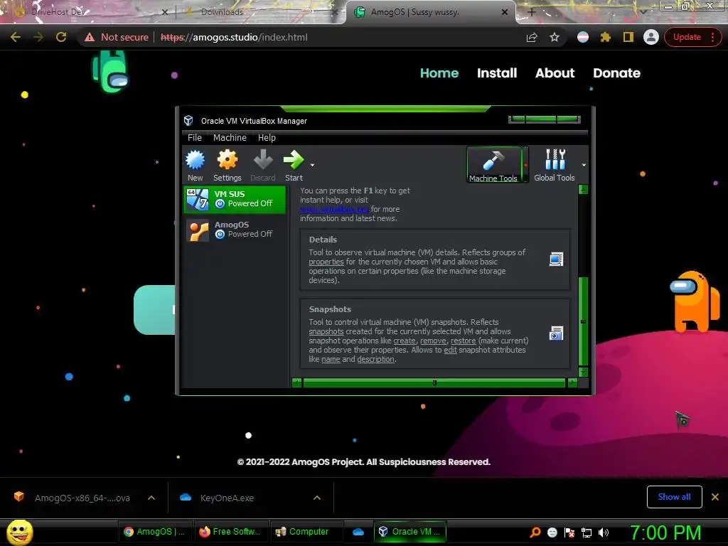Select the AmogOS virtual machine

point(235,230)
